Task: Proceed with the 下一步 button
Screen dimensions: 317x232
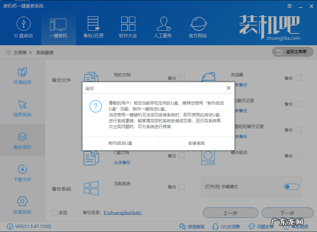Action: tap(288, 213)
